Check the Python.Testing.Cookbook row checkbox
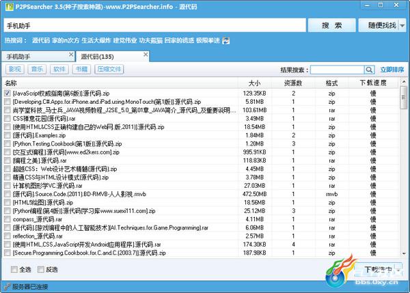Viewport: 410px width, 293px height. 8,143
